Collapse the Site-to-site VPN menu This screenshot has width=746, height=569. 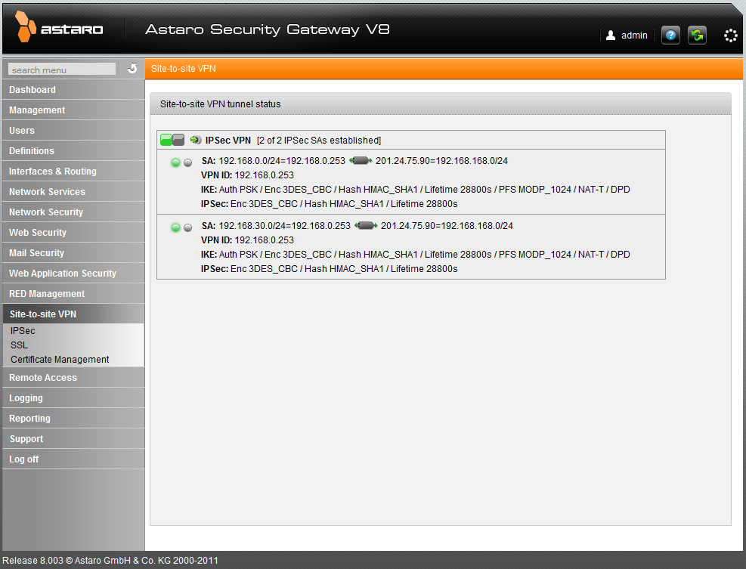tap(74, 314)
